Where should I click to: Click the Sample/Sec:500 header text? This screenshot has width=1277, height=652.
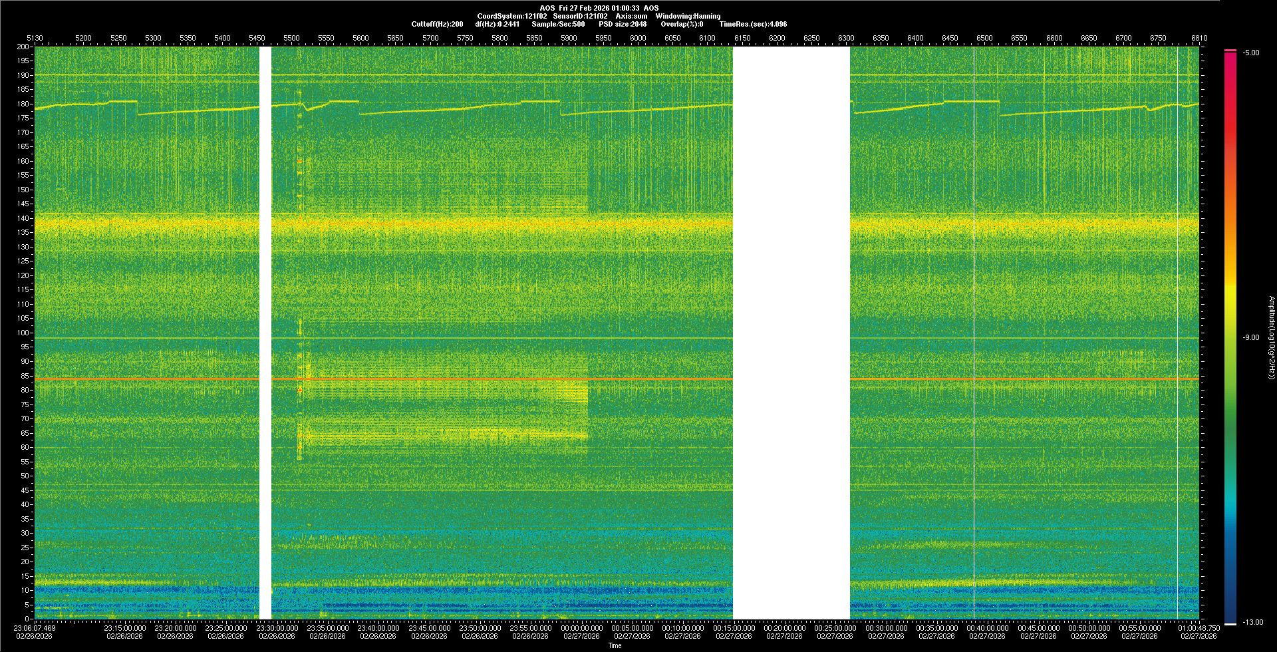(558, 24)
